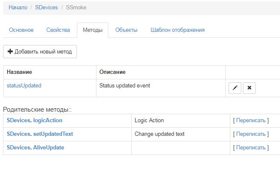The width and height of the screenshot is (280, 194).
Task: Open the AliveUpdate parent method
Action: coord(48,147)
